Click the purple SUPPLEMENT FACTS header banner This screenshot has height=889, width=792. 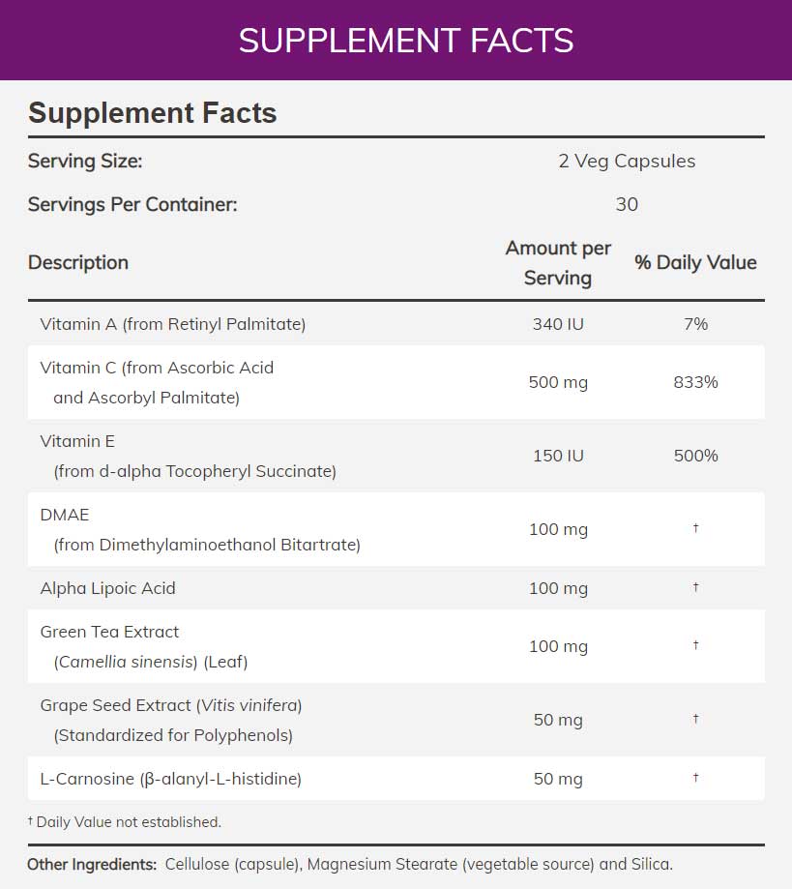(x=405, y=41)
